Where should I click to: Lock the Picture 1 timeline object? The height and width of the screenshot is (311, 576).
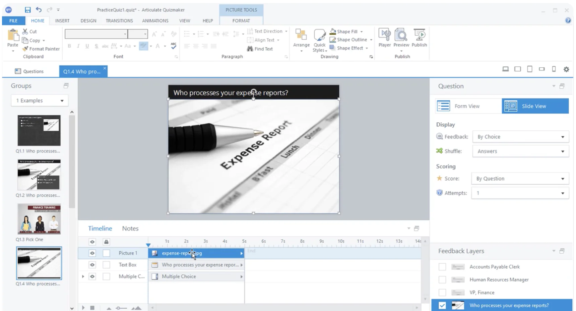(106, 253)
